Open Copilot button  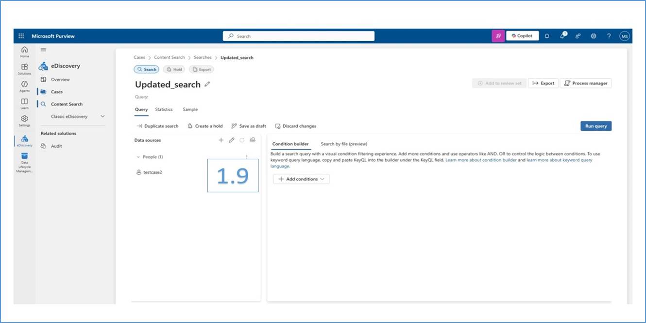[522, 36]
